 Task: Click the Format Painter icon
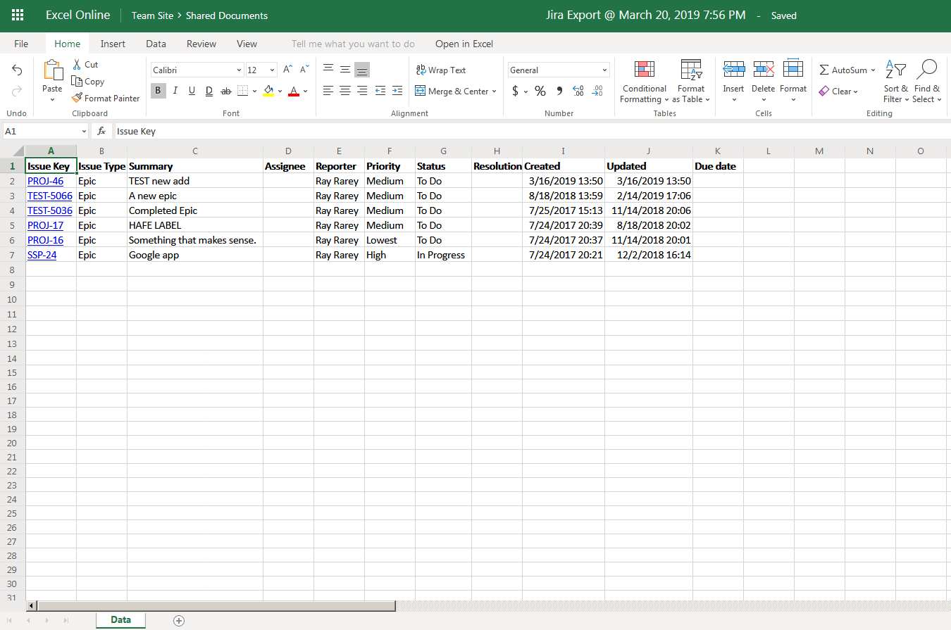pos(77,99)
